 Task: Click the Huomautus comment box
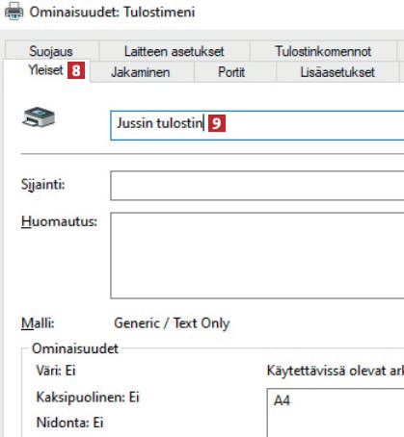point(257,255)
